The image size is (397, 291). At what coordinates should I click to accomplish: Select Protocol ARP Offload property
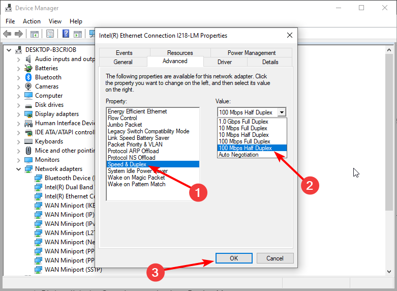click(153, 151)
